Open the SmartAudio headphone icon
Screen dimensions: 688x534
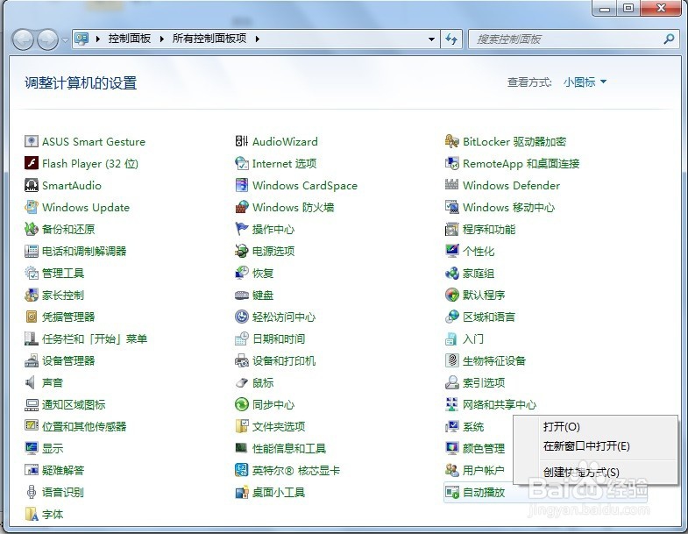(32, 185)
